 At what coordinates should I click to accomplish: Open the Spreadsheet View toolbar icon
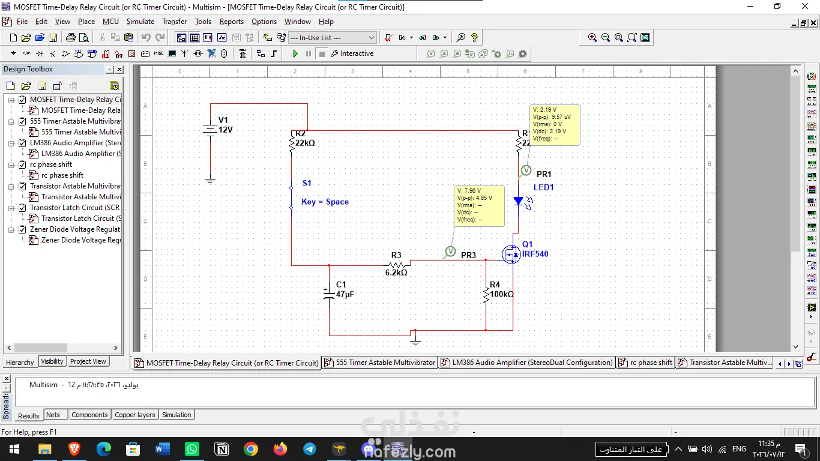point(194,37)
